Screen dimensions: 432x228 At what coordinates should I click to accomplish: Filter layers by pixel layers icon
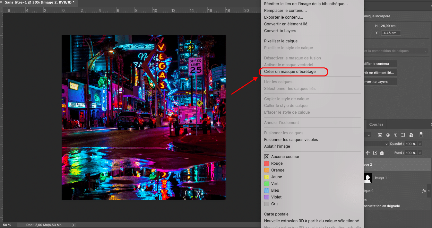click(380, 135)
